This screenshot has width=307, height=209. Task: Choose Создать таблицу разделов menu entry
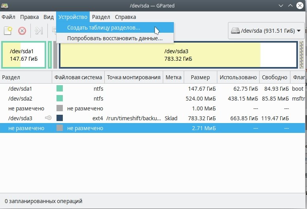115,28
